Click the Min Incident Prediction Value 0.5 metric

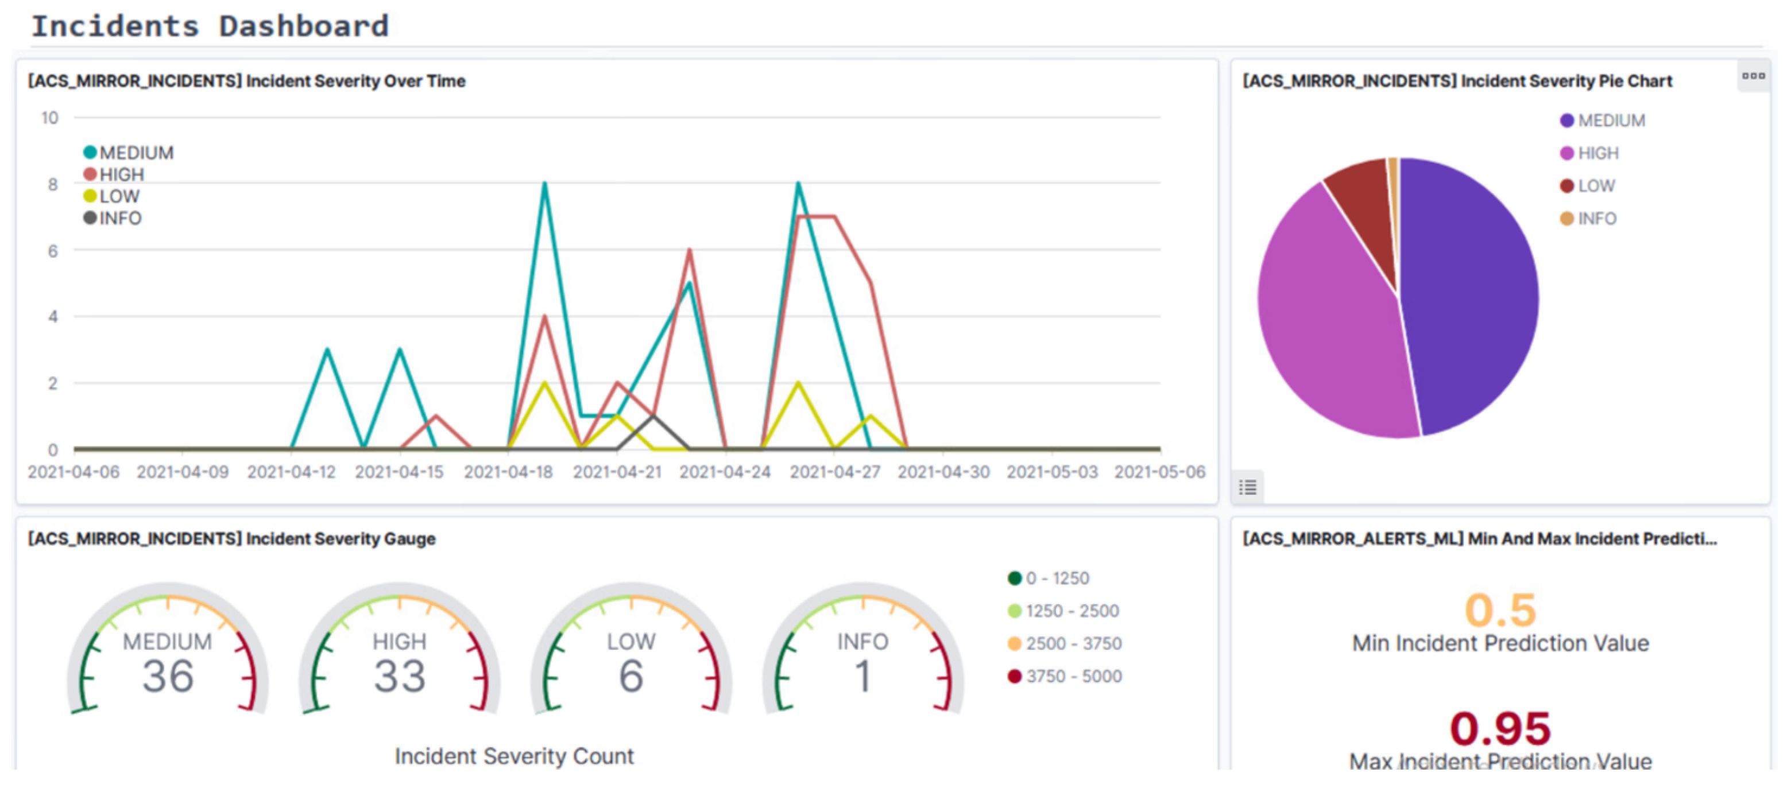(1500, 610)
